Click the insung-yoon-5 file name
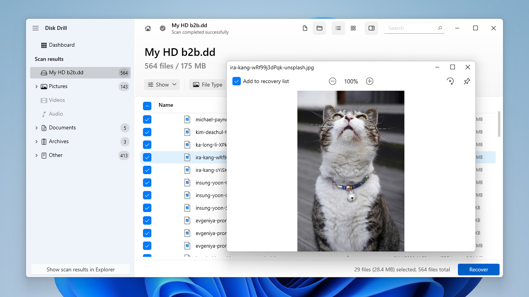 click(x=211, y=208)
